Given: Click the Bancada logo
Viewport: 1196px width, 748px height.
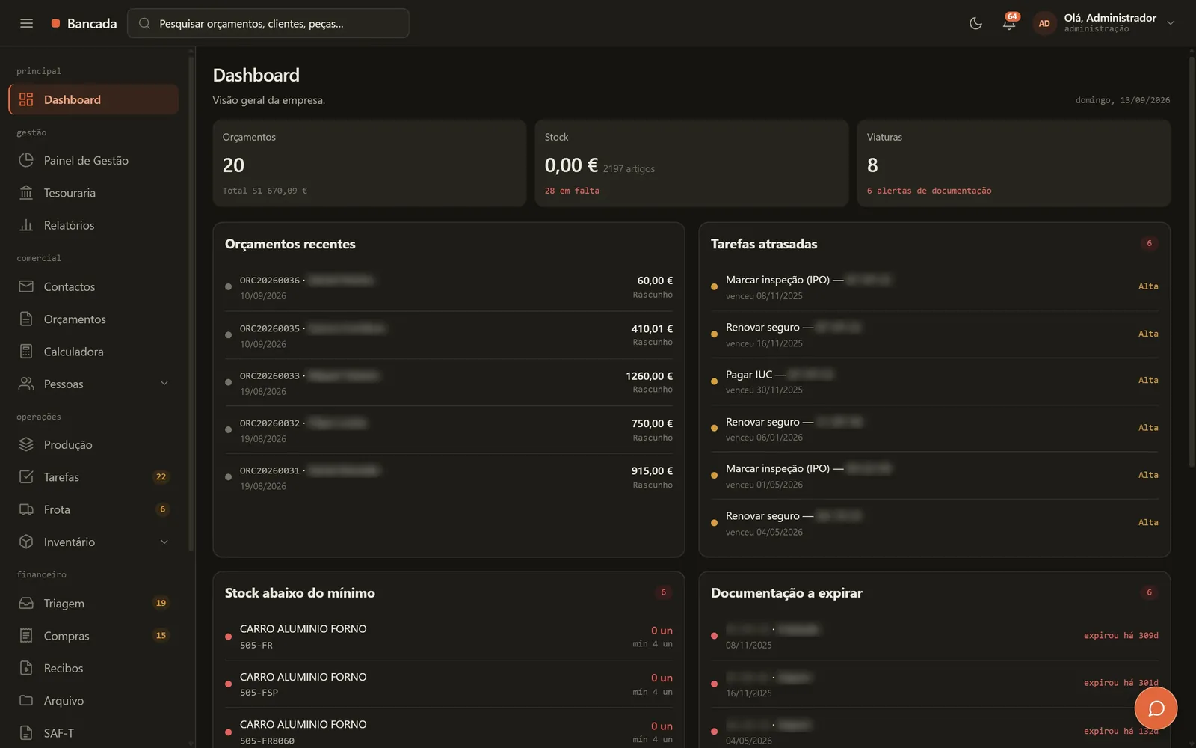Looking at the screenshot, I should click(84, 23).
